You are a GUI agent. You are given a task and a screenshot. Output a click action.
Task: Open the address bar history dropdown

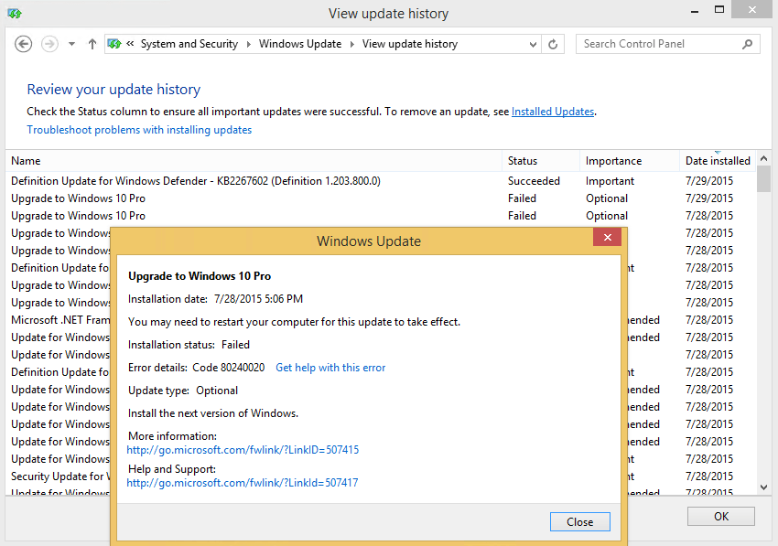[x=533, y=44]
